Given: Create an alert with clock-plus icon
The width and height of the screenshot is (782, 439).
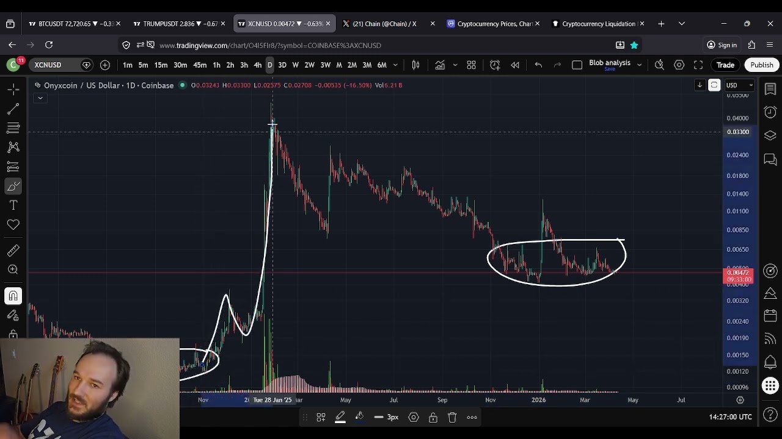Looking at the screenshot, I should tap(495, 65).
